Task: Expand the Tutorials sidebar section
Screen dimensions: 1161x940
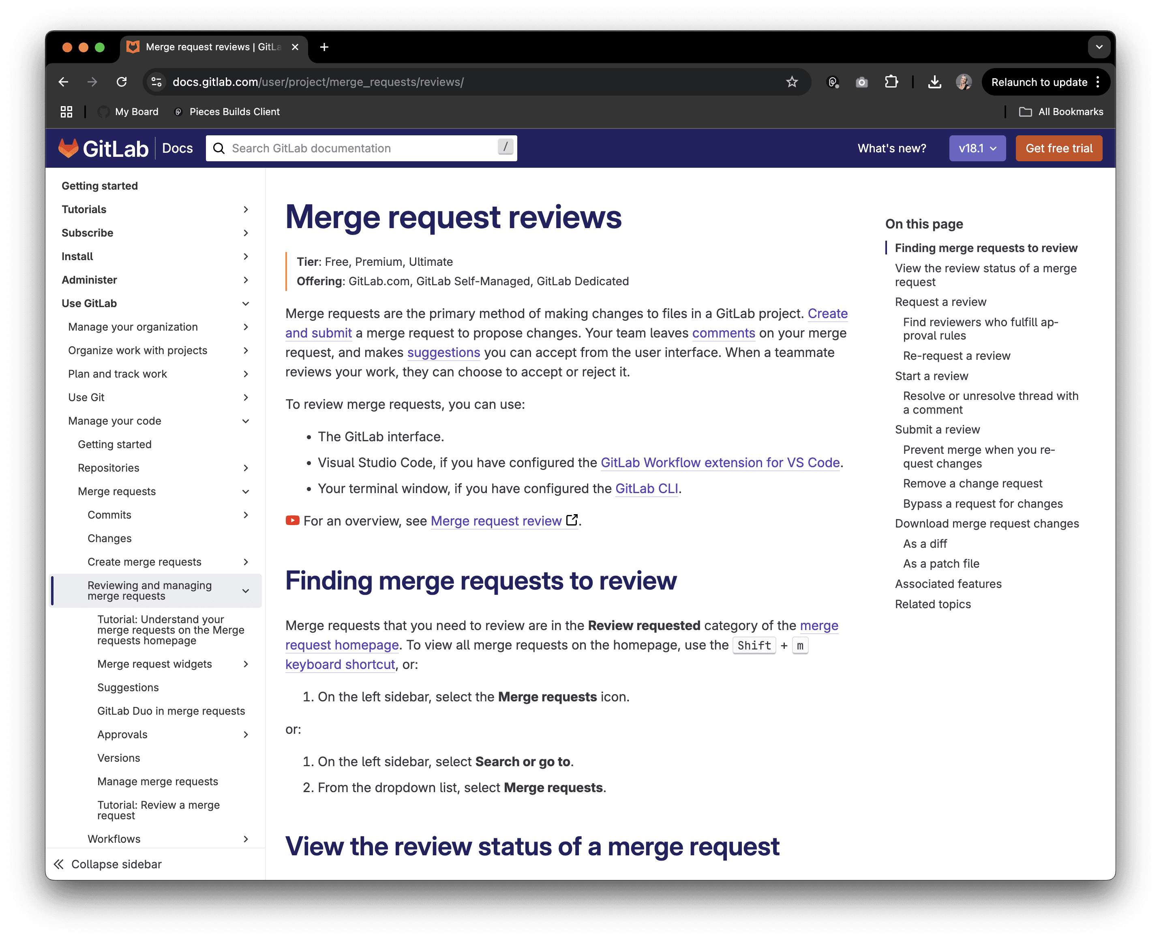Action: (246, 209)
